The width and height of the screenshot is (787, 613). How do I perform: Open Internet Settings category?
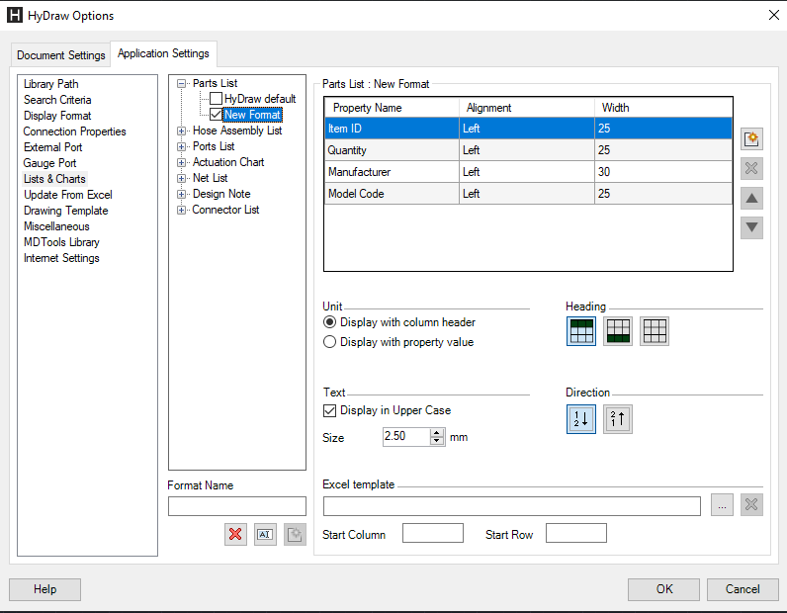tap(61, 258)
